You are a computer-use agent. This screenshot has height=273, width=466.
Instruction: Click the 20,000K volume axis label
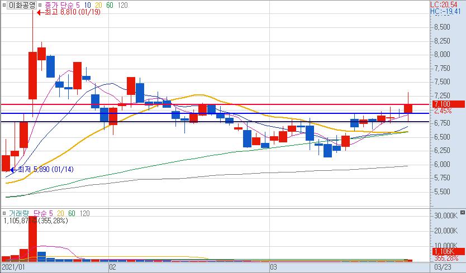pos(446,231)
